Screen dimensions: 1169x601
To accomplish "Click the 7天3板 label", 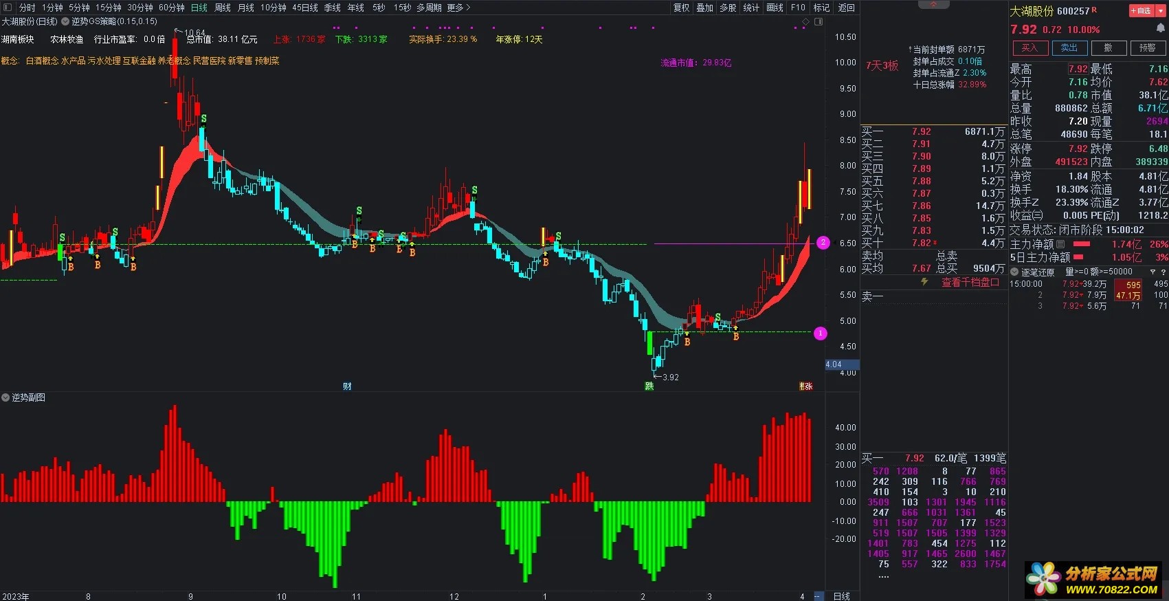I will click(882, 66).
